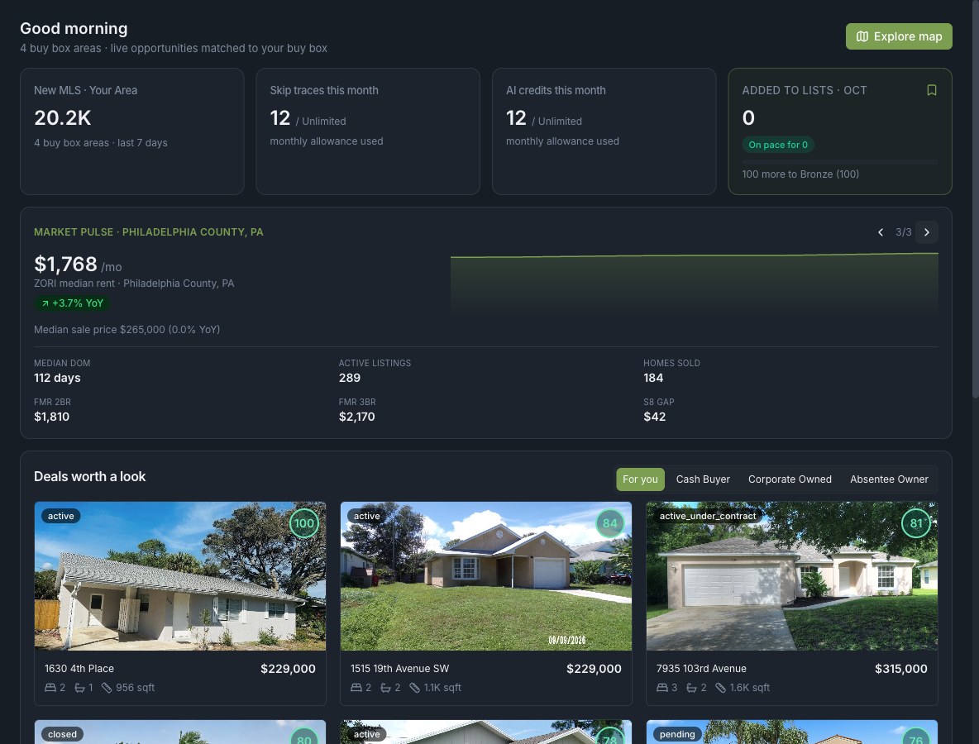Open the 1515 19th Avenue SW listing photo
The width and height of the screenshot is (979, 744).
pyautogui.click(x=485, y=576)
